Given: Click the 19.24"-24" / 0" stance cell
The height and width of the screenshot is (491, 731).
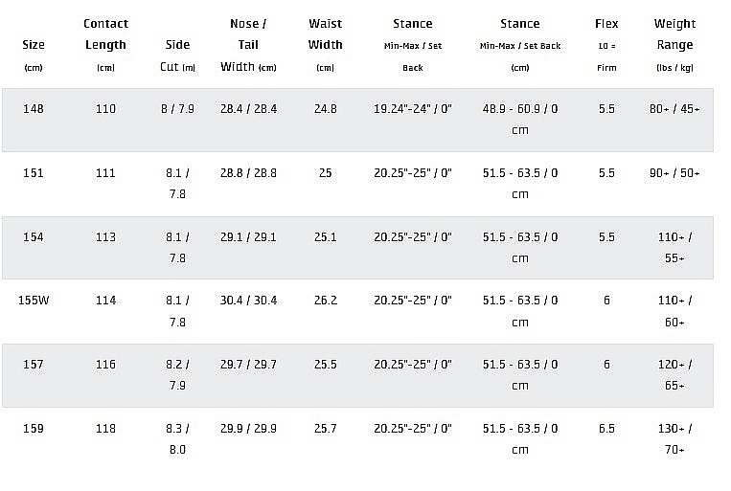Looking at the screenshot, I should pyautogui.click(x=413, y=109).
